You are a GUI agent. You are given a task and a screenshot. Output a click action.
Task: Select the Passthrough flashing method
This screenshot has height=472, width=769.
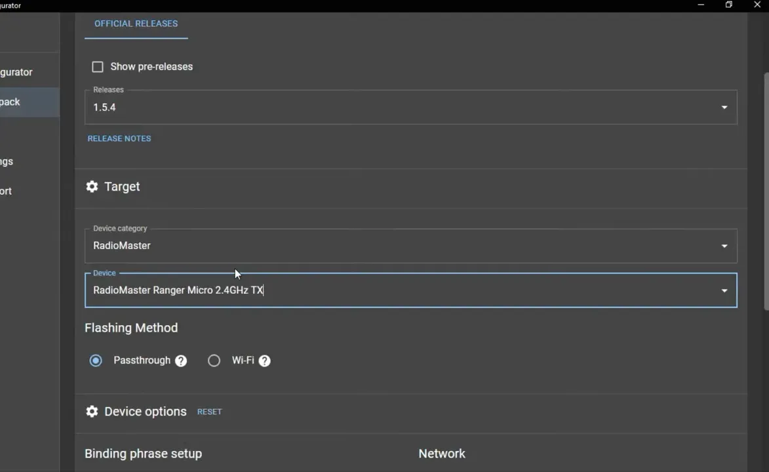[x=96, y=361]
